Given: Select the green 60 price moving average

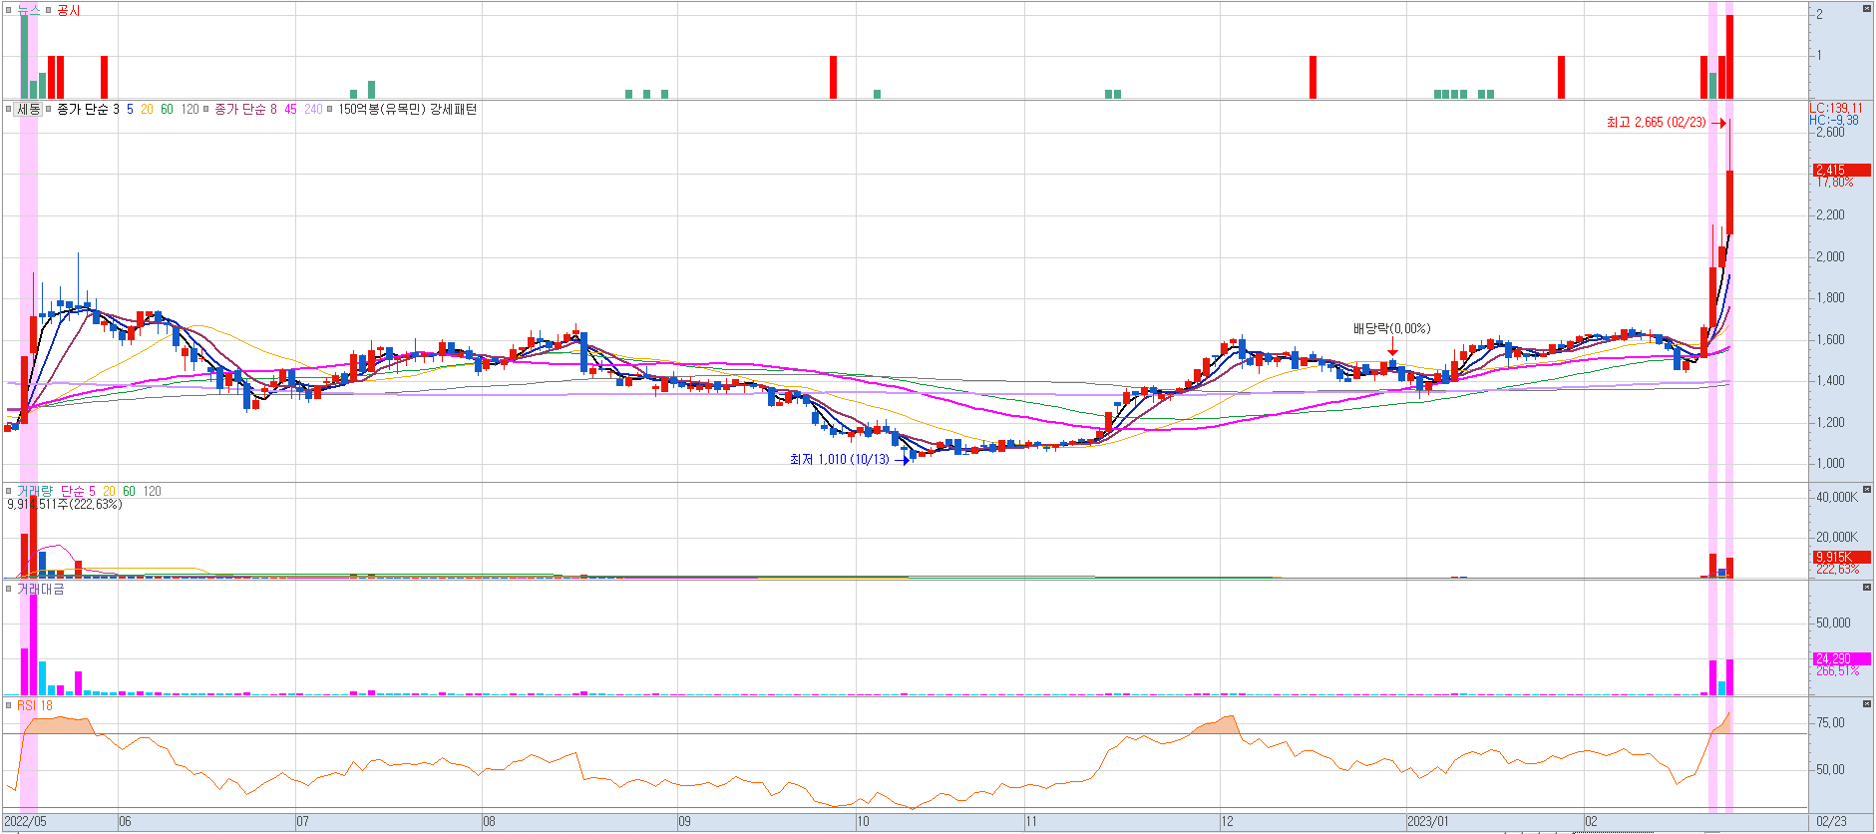Looking at the screenshot, I should coord(167,109).
